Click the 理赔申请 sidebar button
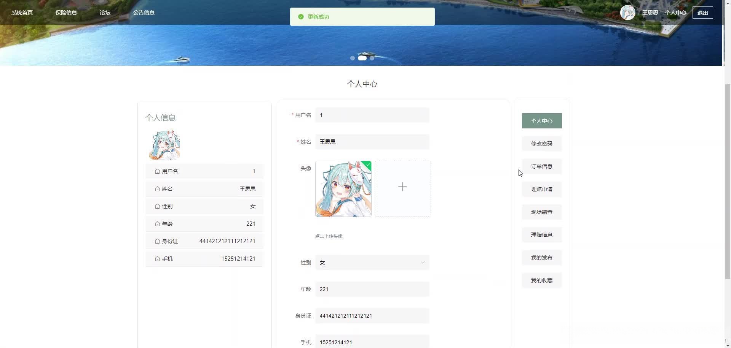Viewport: 731px width, 348px height. (x=541, y=189)
